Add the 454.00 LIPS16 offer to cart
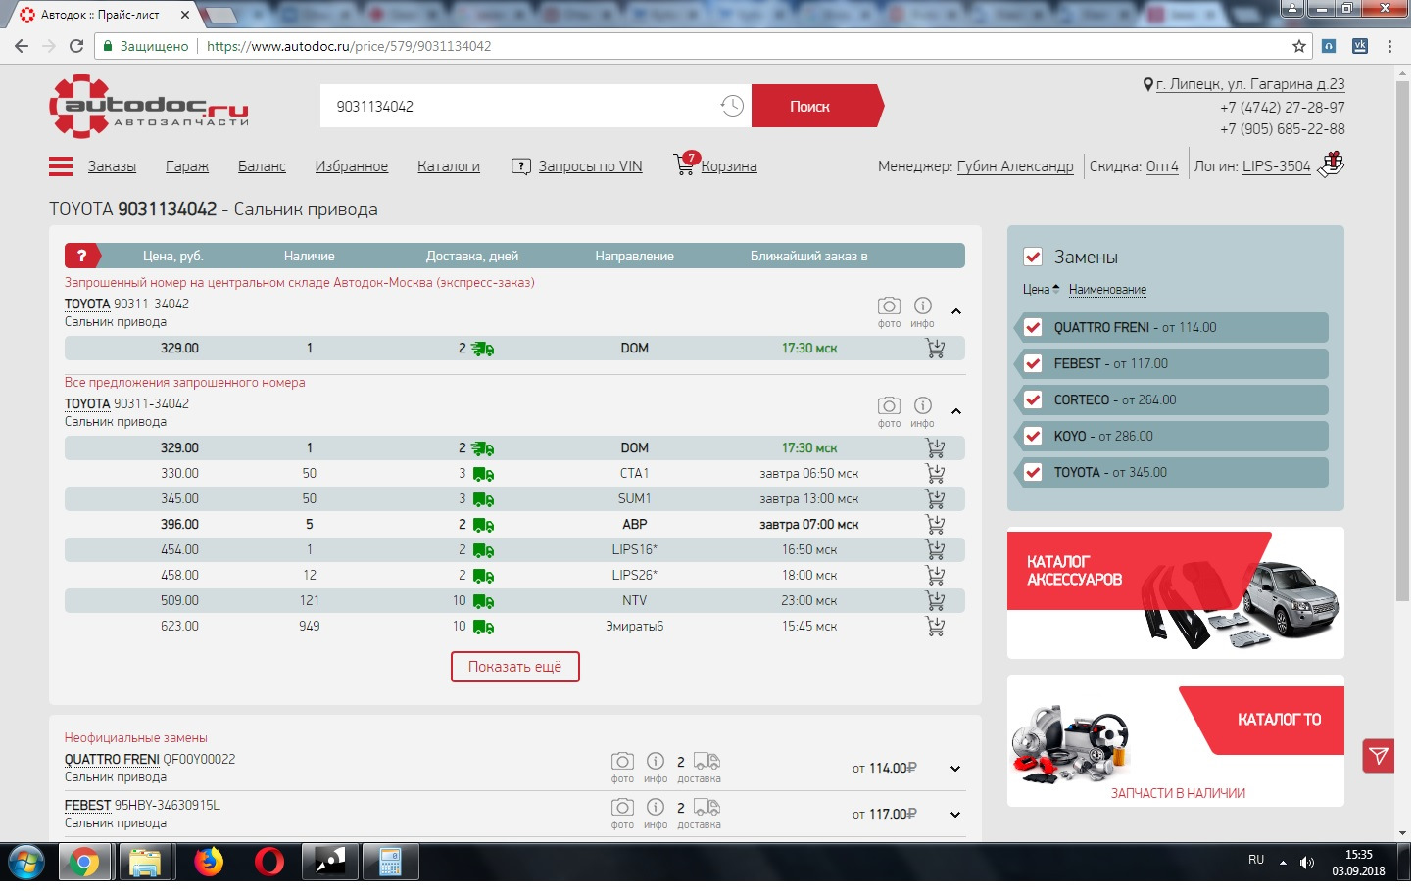1413x891 pixels. point(936,550)
